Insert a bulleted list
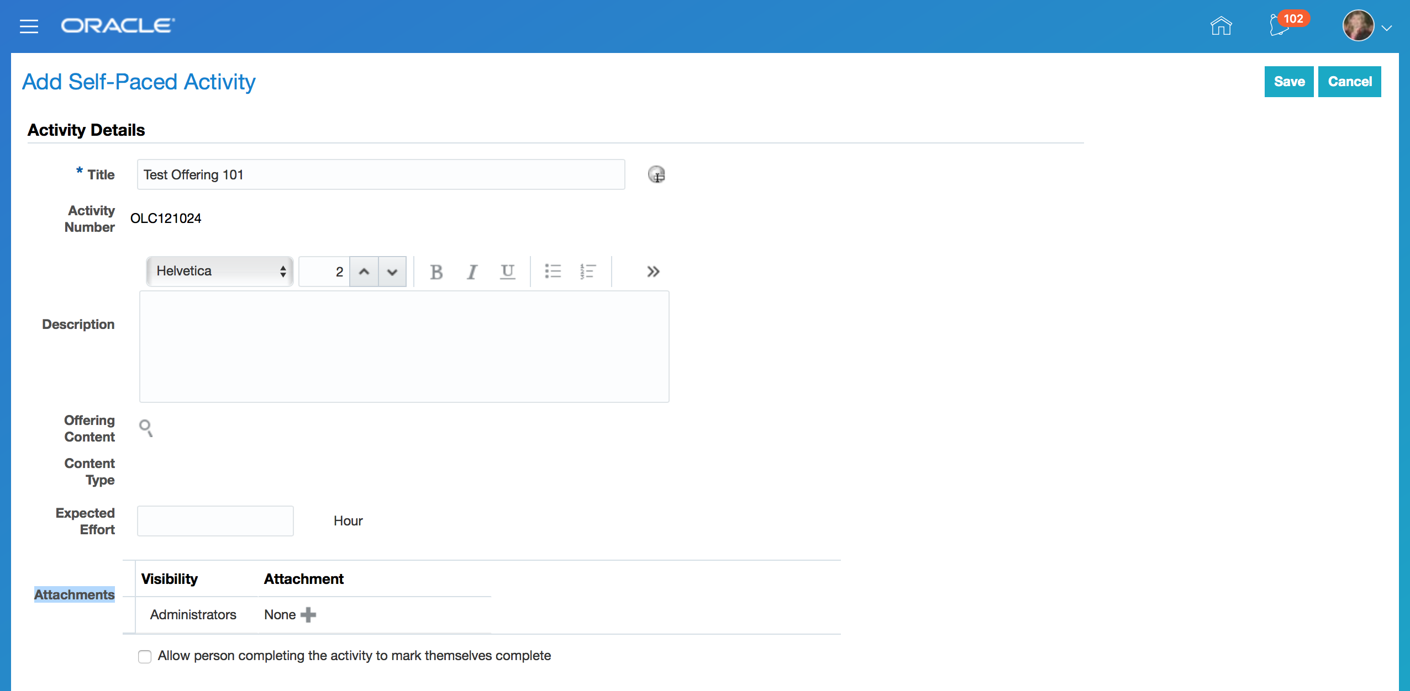The image size is (1410, 691). pyautogui.click(x=553, y=272)
